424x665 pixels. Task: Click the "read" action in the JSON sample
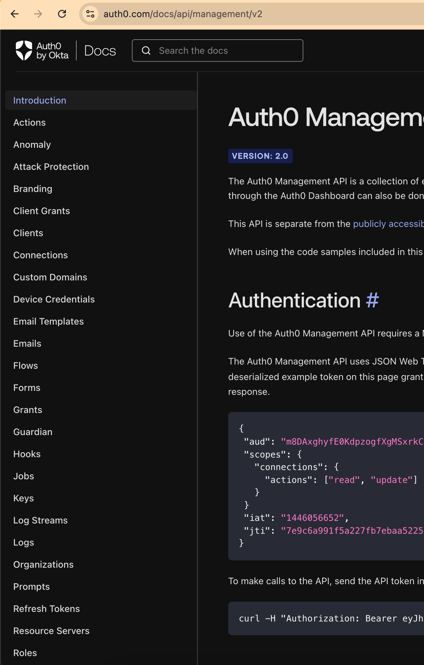344,480
